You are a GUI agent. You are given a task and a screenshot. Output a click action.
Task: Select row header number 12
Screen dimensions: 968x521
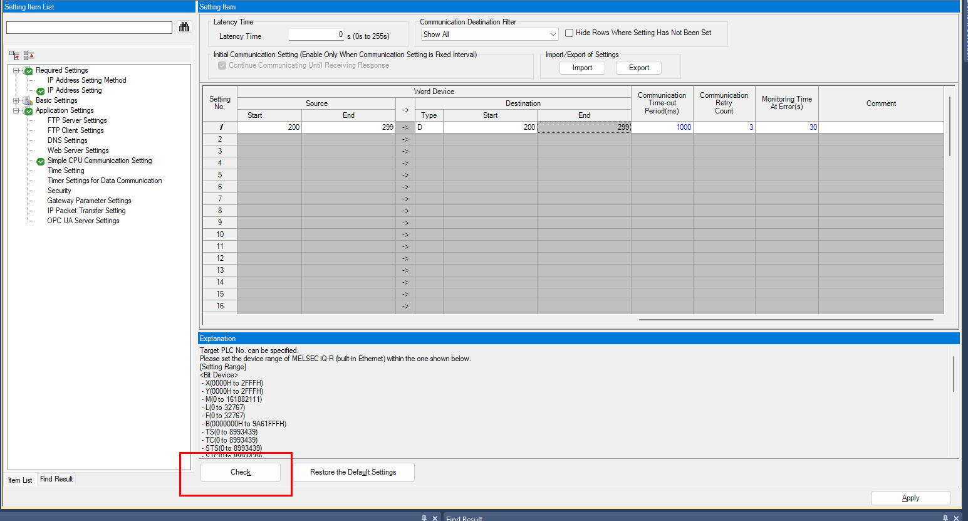(x=220, y=258)
